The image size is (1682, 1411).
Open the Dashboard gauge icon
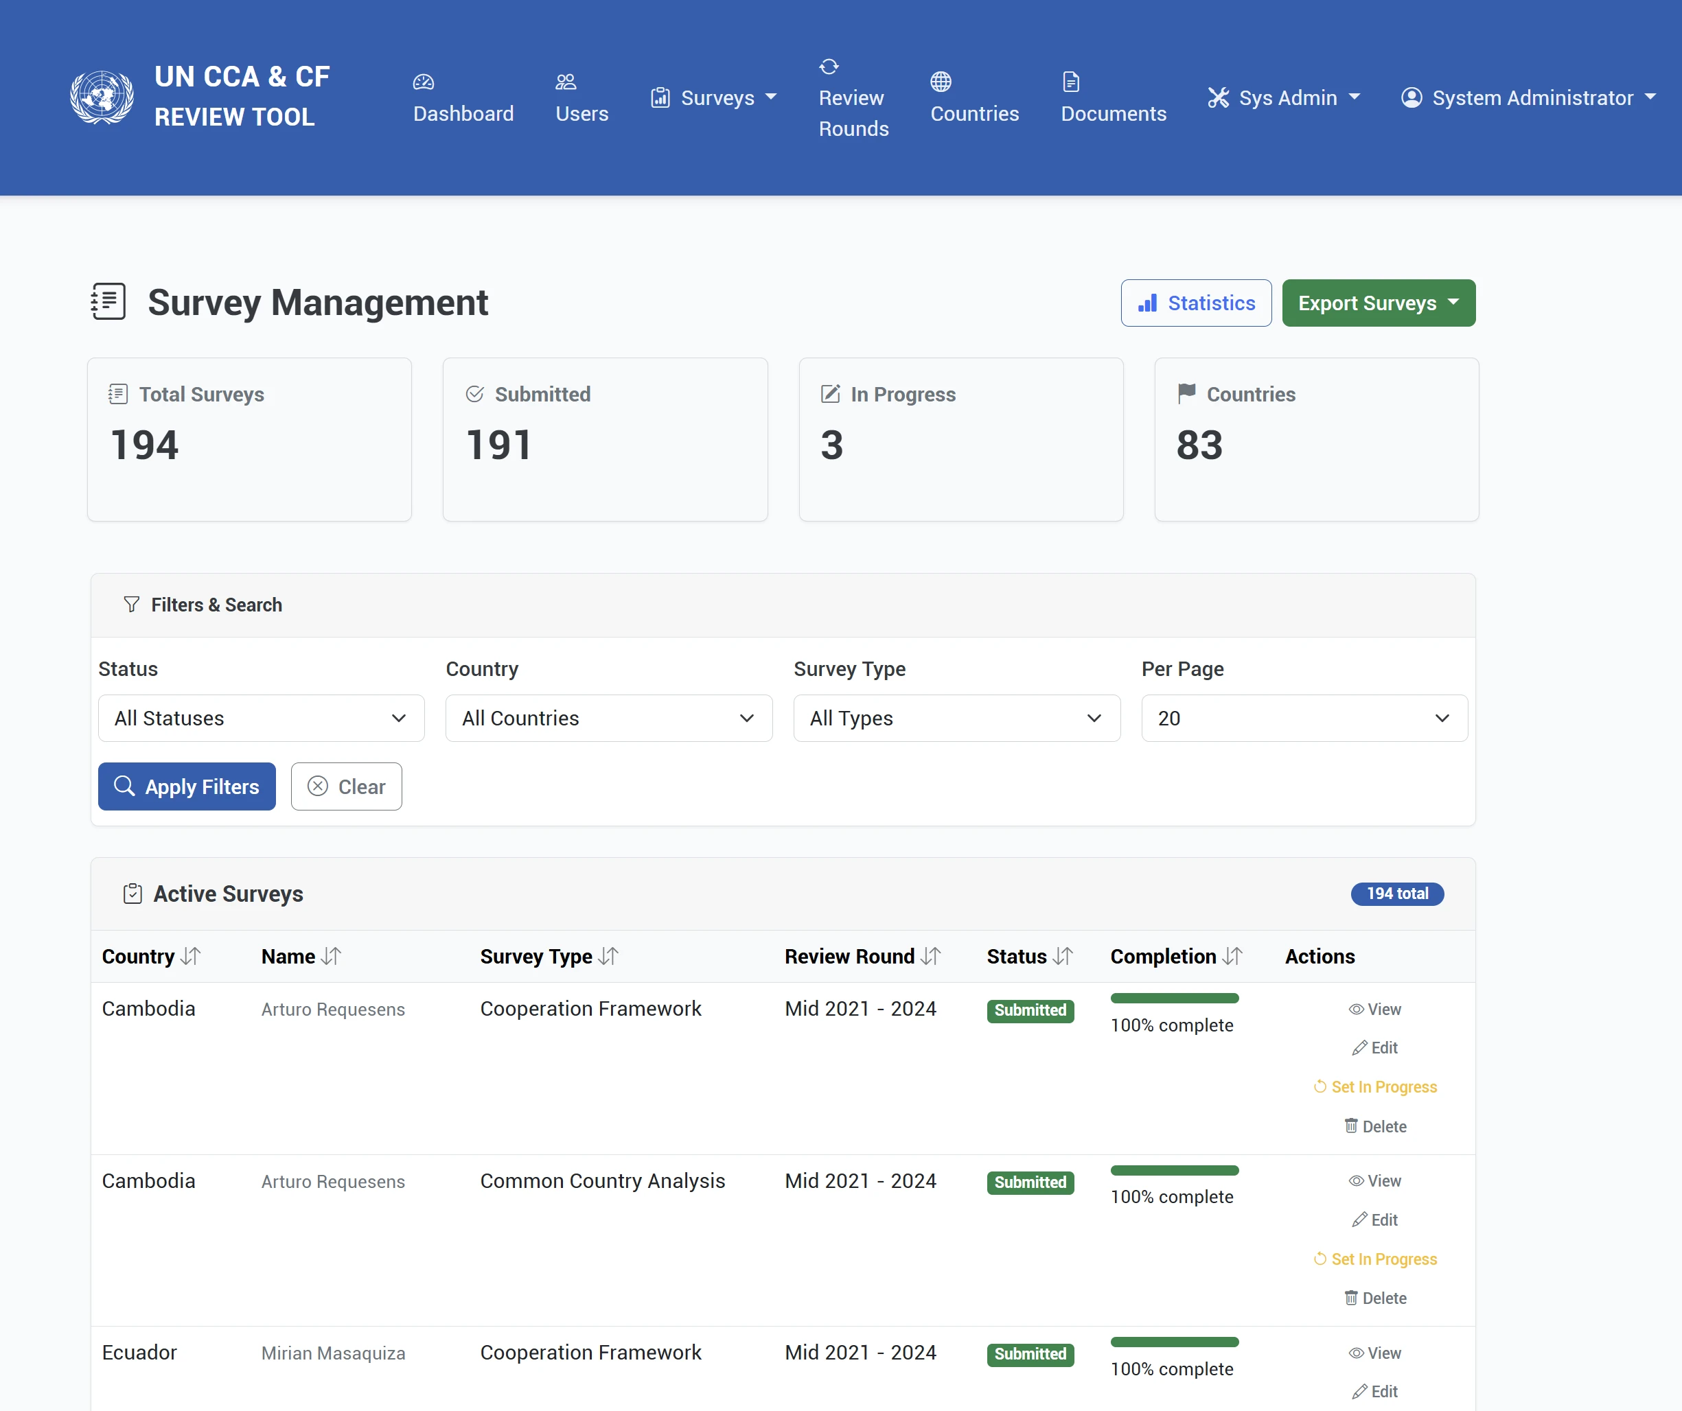(x=423, y=82)
